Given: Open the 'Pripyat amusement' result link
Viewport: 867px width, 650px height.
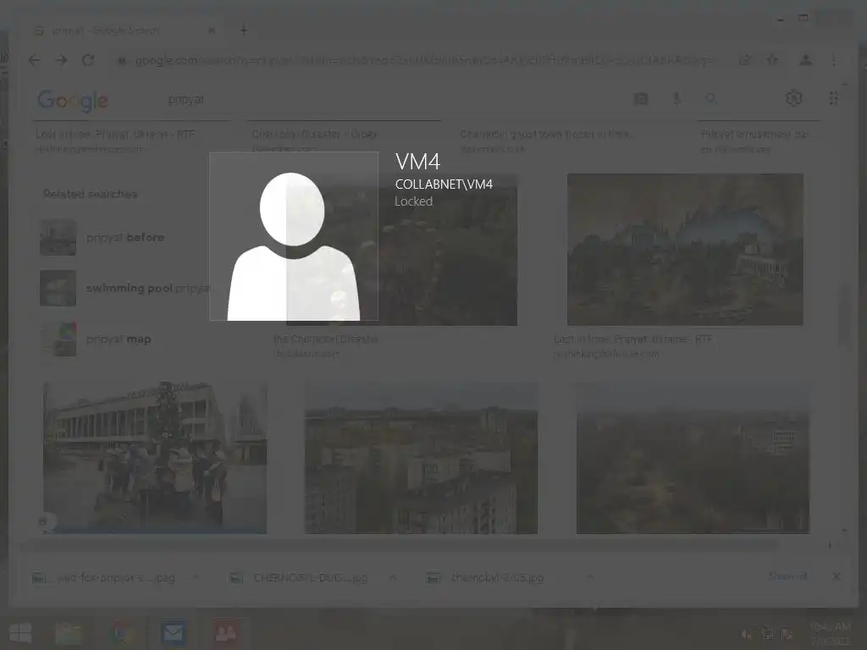Looking at the screenshot, I should pyautogui.click(x=756, y=135).
